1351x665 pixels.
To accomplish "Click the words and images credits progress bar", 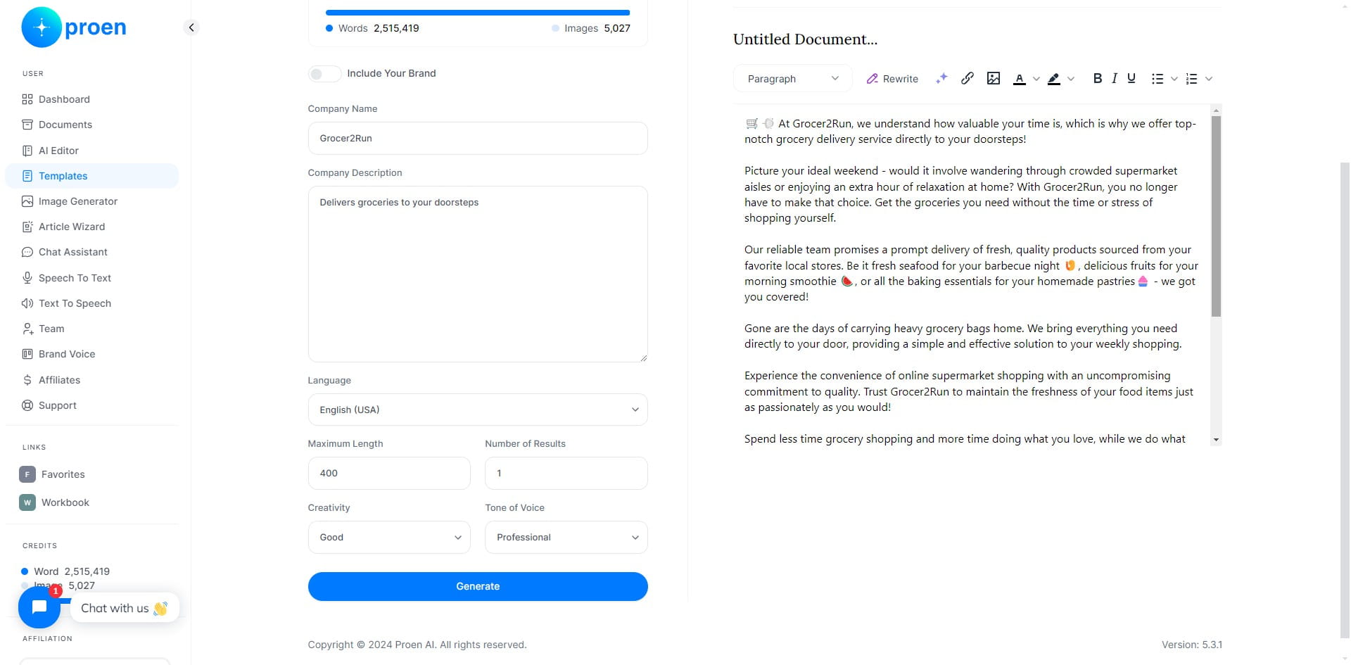I will pyautogui.click(x=478, y=13).
